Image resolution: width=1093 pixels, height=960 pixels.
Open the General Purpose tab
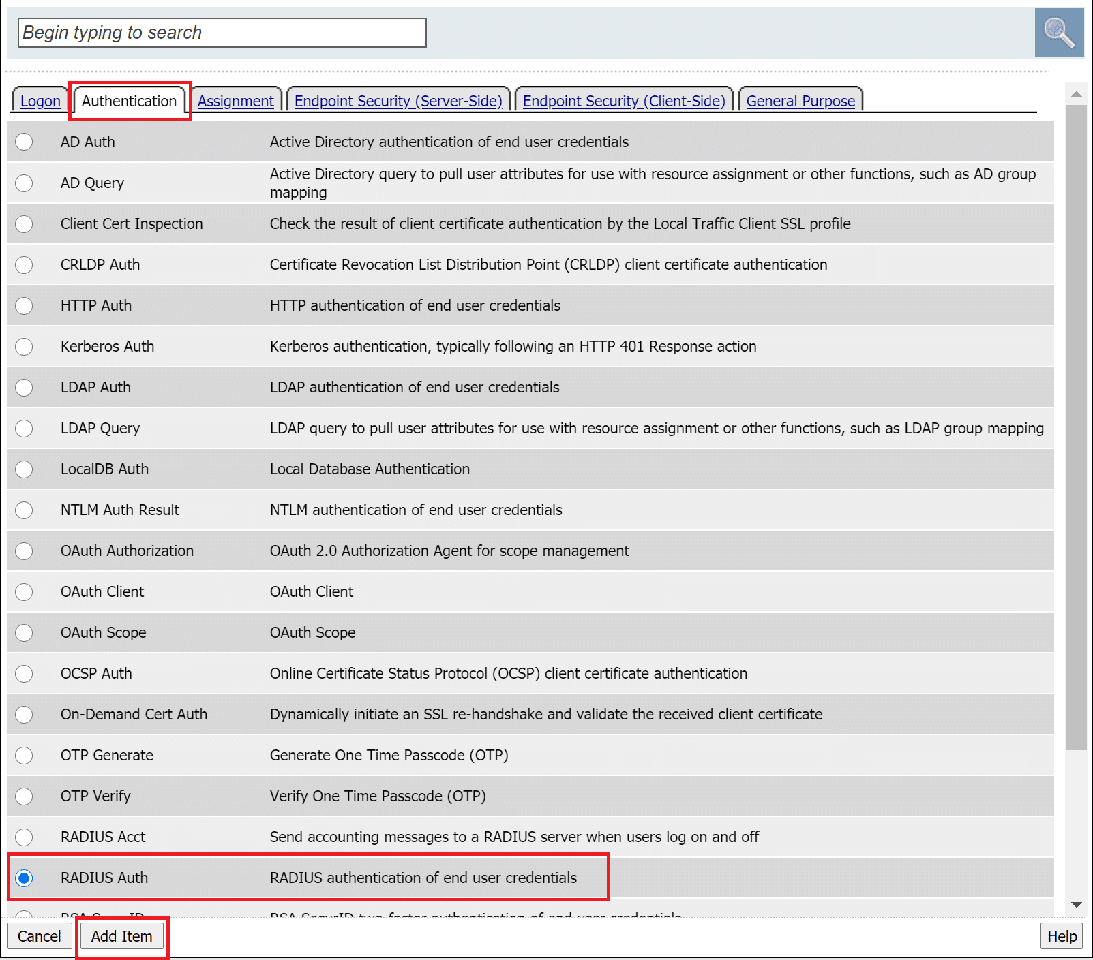coord(800,101)
